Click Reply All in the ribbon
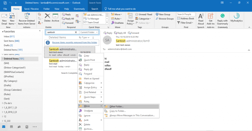Viewport: 252px width, 131px height. [x=68, y=19]
